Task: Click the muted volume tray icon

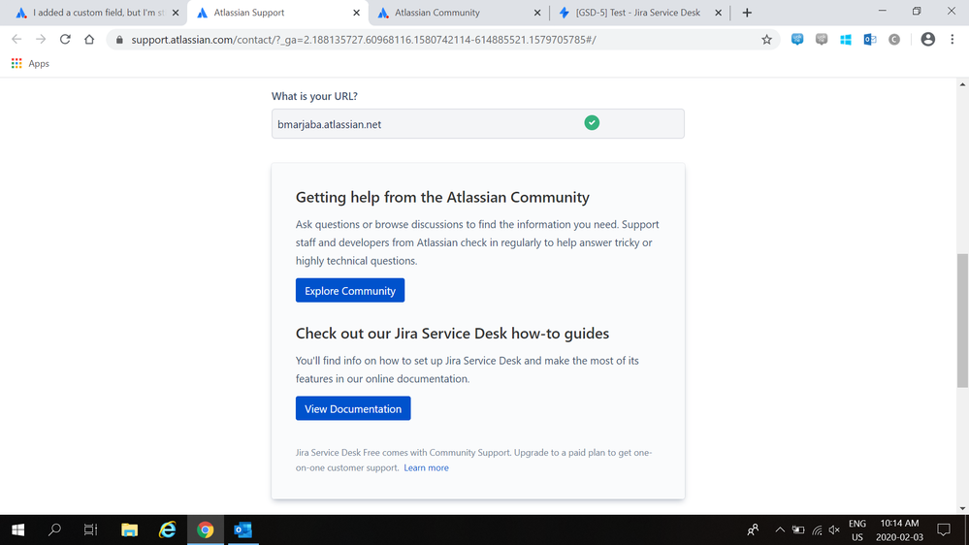Action: point(834,529)
